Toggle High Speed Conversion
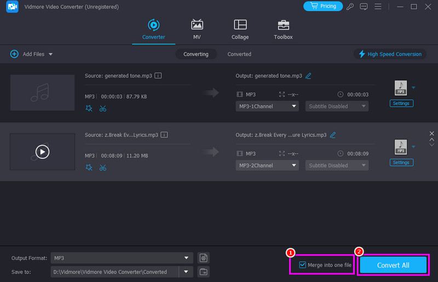The height and width of the screenshot is (282, 438). (390, 54)
